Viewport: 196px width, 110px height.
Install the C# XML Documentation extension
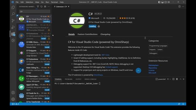(x=47, y=47)
